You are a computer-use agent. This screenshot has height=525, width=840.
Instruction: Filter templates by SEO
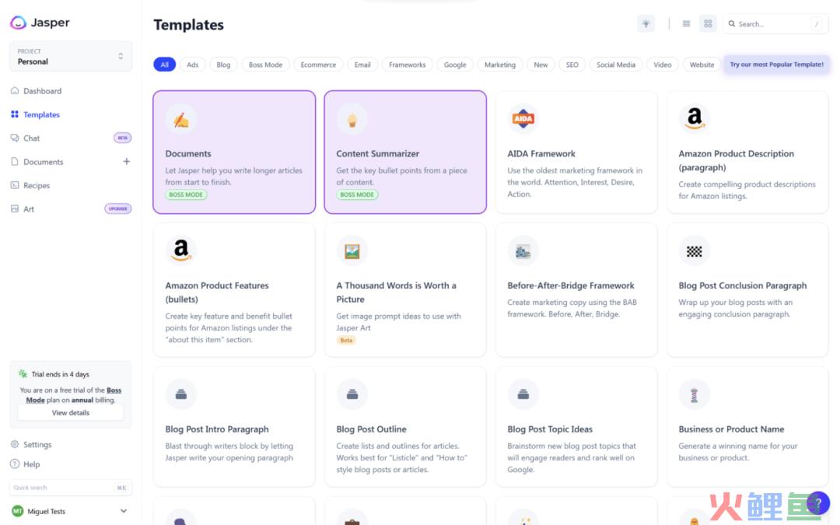(x=572, y=65)
